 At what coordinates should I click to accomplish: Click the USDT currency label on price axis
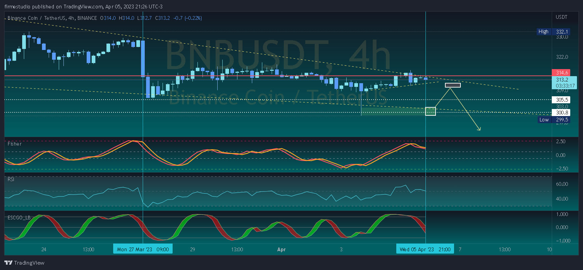coord(561,17)
